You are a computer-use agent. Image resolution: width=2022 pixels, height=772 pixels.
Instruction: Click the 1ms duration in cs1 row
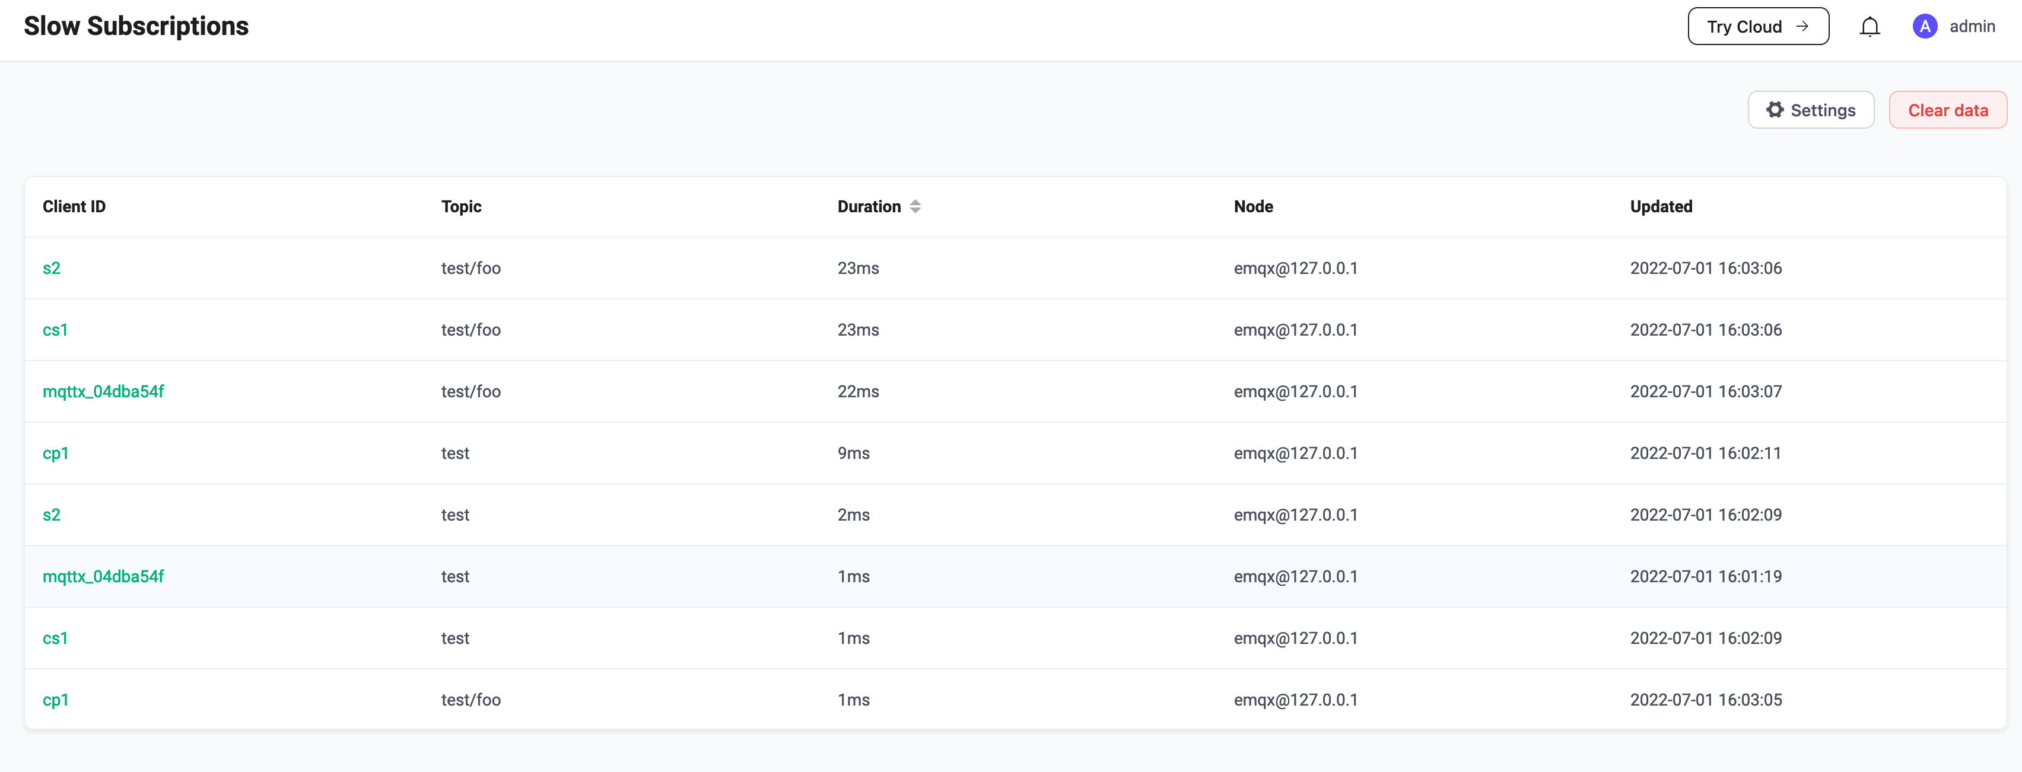click(x=853, y=639)
